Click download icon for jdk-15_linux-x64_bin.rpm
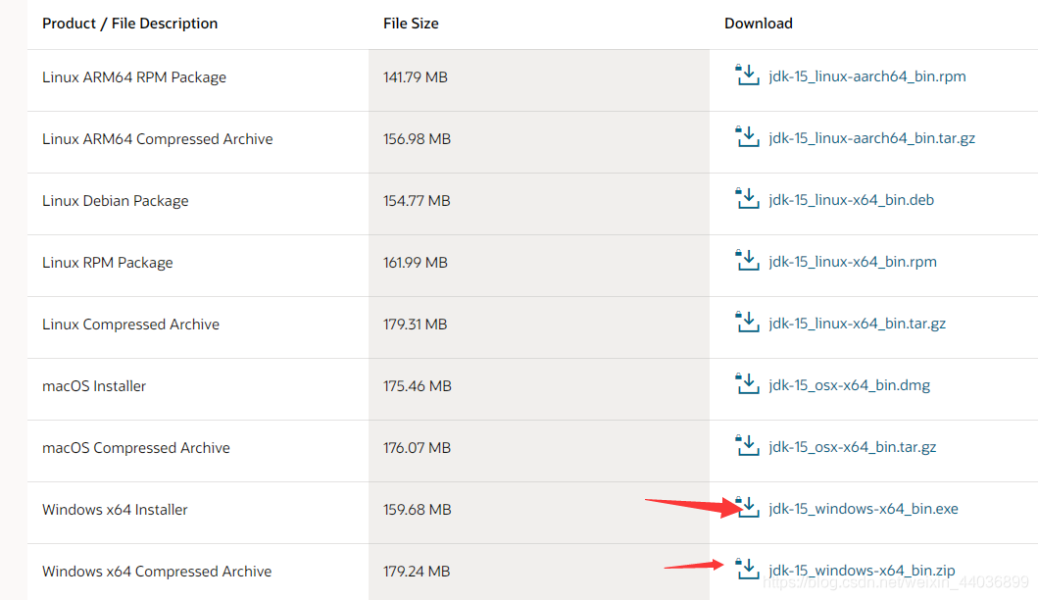This screenshot has width=1038, height=600. 748,260
